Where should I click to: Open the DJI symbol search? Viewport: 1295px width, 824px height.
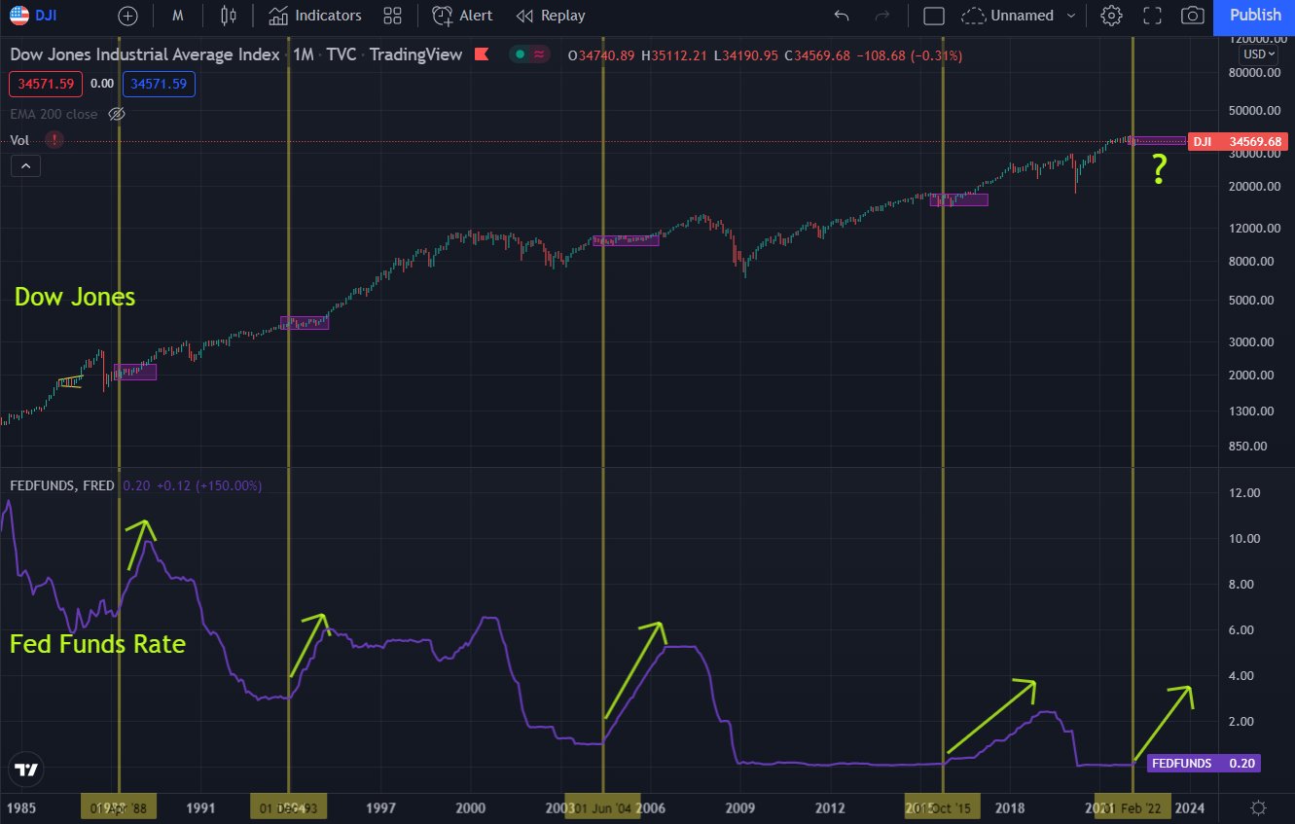tap(34, 16)
